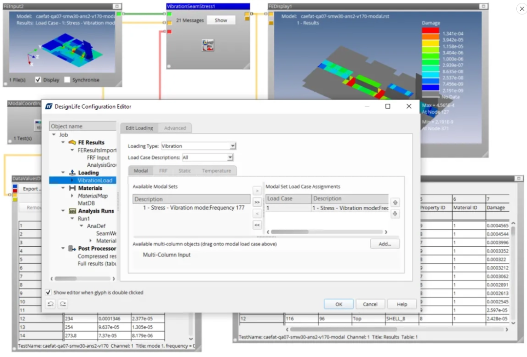Toggle the Display checkbox in FEInput2

[x=38, y=79]
